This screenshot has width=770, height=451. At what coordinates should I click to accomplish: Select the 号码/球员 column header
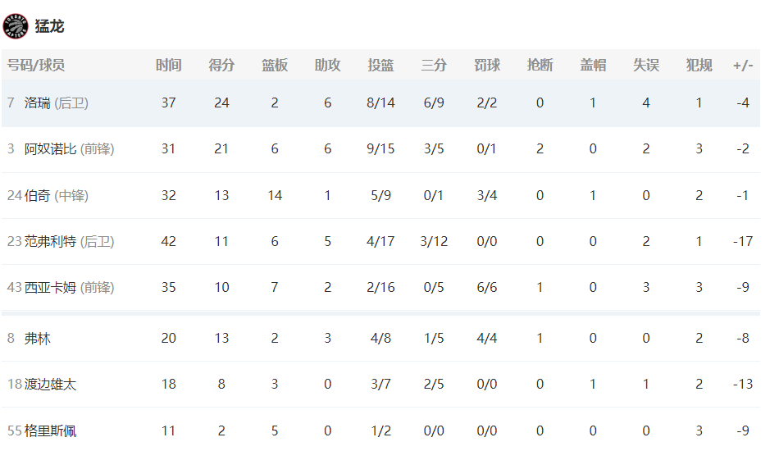pyautogui.click(x=36, y=65)
